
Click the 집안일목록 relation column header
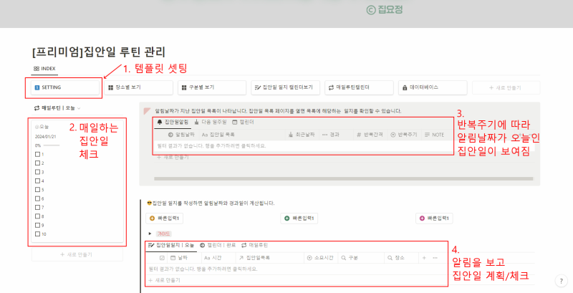pos(255,258)
